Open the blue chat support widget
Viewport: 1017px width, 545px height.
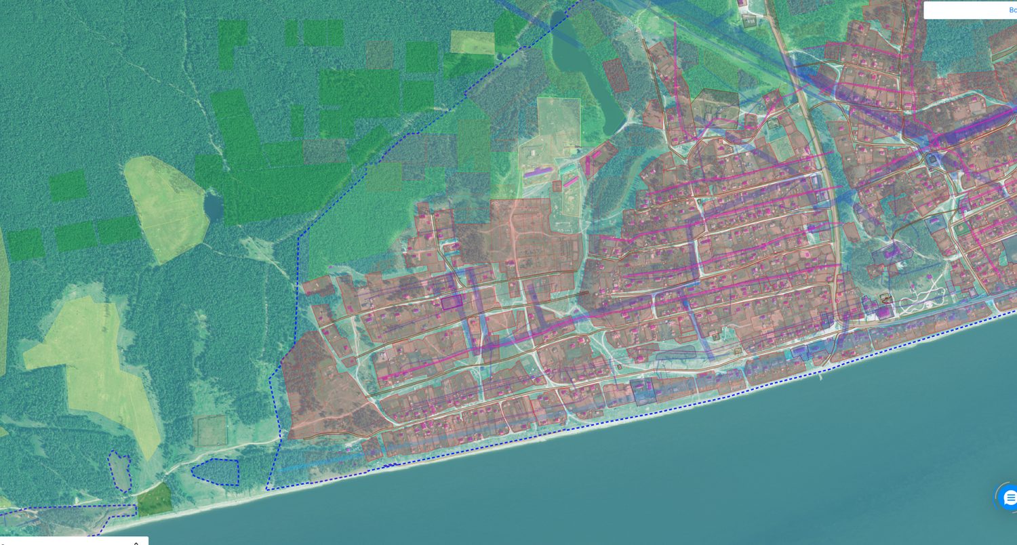click(x=1008, y=498)
